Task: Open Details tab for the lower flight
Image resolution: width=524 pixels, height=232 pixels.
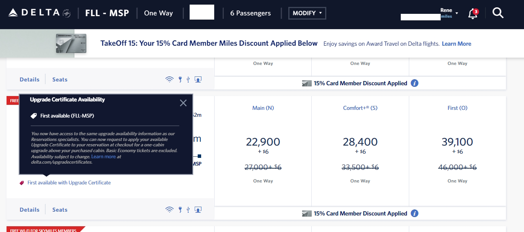Action: click(30, 210)
